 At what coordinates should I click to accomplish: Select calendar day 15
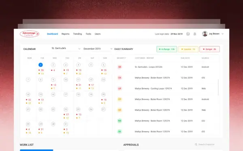pos(40,94)
